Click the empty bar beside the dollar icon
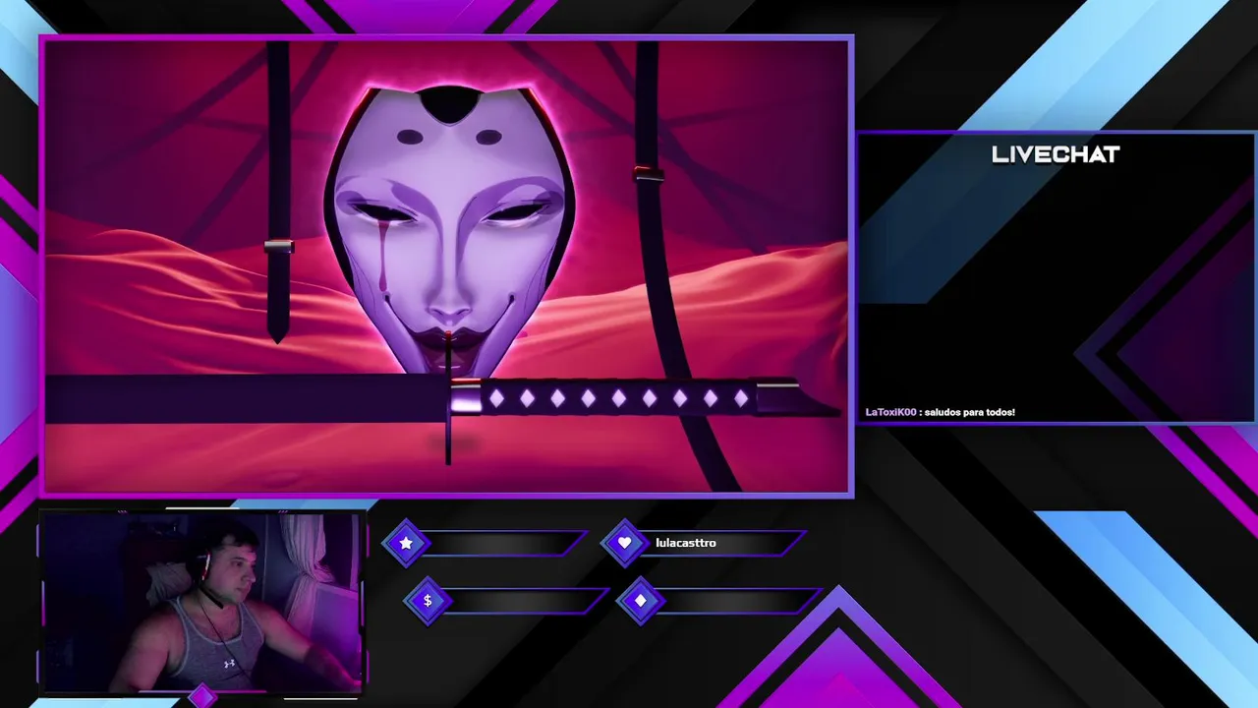1258x708 pixels. [529, 601]
